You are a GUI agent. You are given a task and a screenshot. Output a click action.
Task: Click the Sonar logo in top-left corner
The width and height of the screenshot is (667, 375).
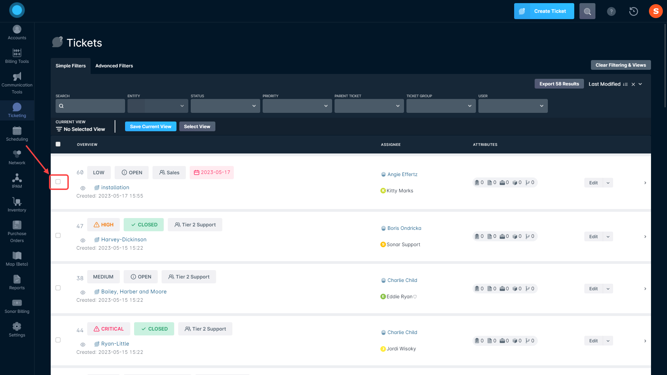pyautogui.click(x=17, y=10)
